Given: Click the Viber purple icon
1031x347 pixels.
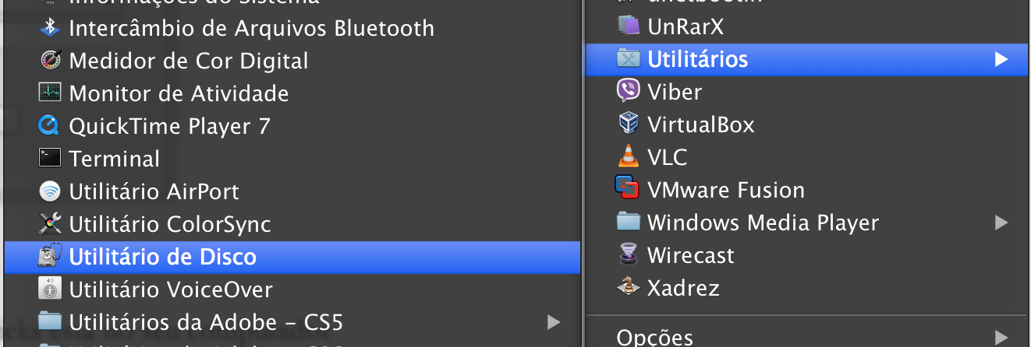Looking at the screenshot, I should 628,92.
